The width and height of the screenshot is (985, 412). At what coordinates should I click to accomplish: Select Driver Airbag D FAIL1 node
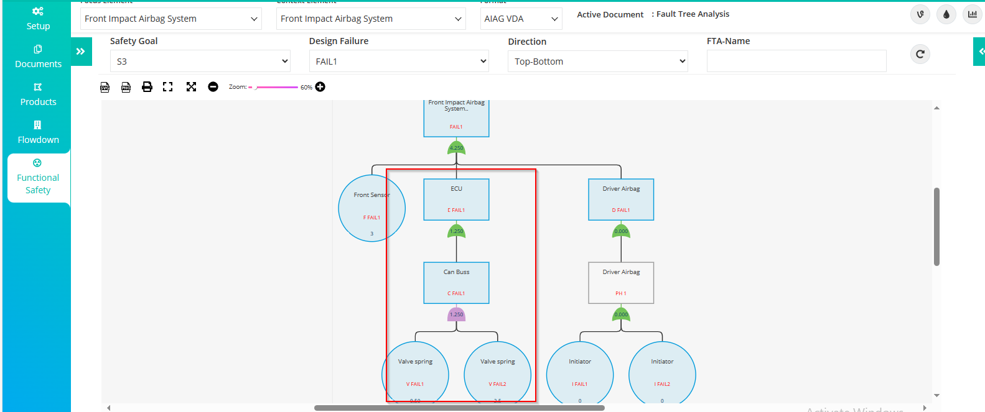(621, 199)
